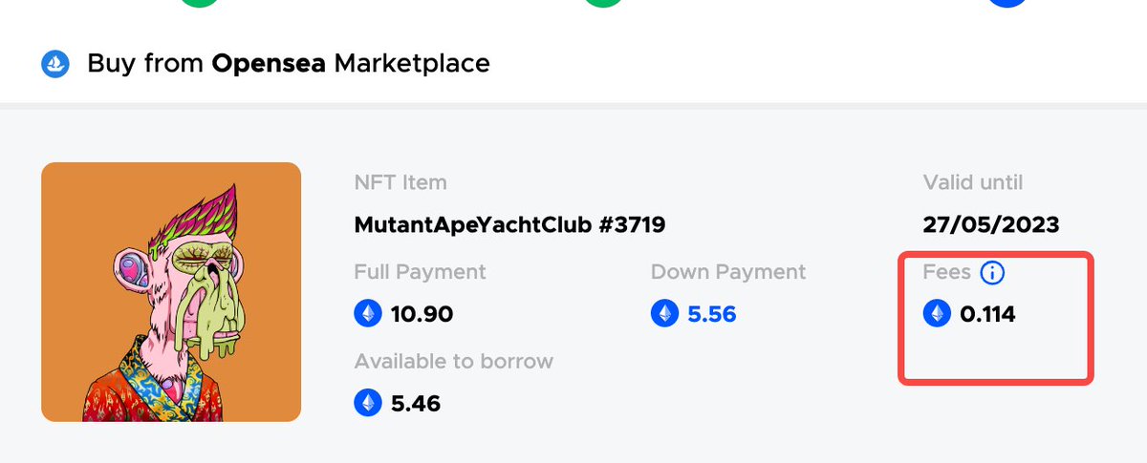Click the Fees label text
The image size is (1147, 463).
(947, 272)
